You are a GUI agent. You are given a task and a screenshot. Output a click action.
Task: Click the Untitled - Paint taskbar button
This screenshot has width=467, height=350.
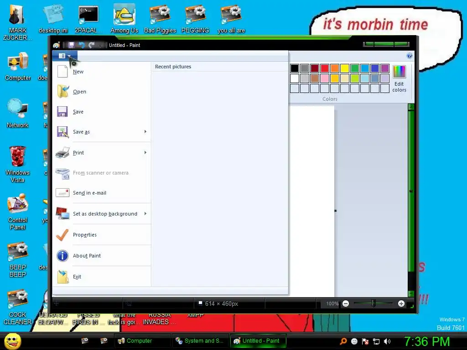coord(258,341)
